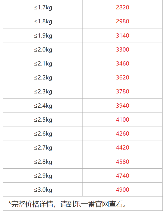Image resolution: width=165 pixels, height=212 pixels.
Task: Select the red price 2980
Action: [122, 21]
